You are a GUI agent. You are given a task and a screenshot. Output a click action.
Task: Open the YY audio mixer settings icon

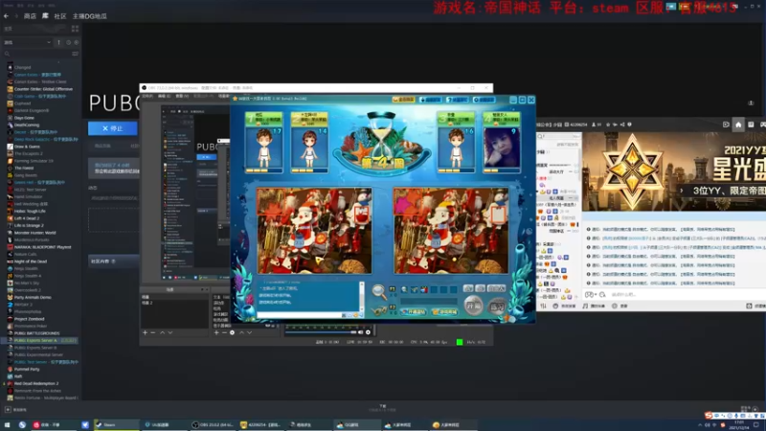click(543, 306)
